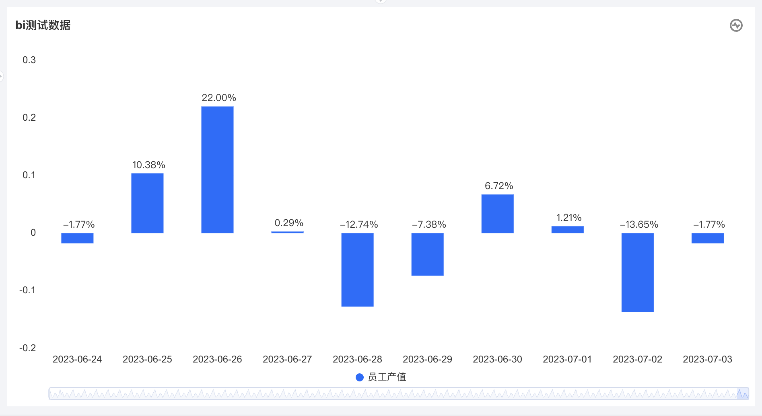The height and width of the screenshot is (416, 762).
Task: Click the -13.65% data label
Action: click(639, 224)
